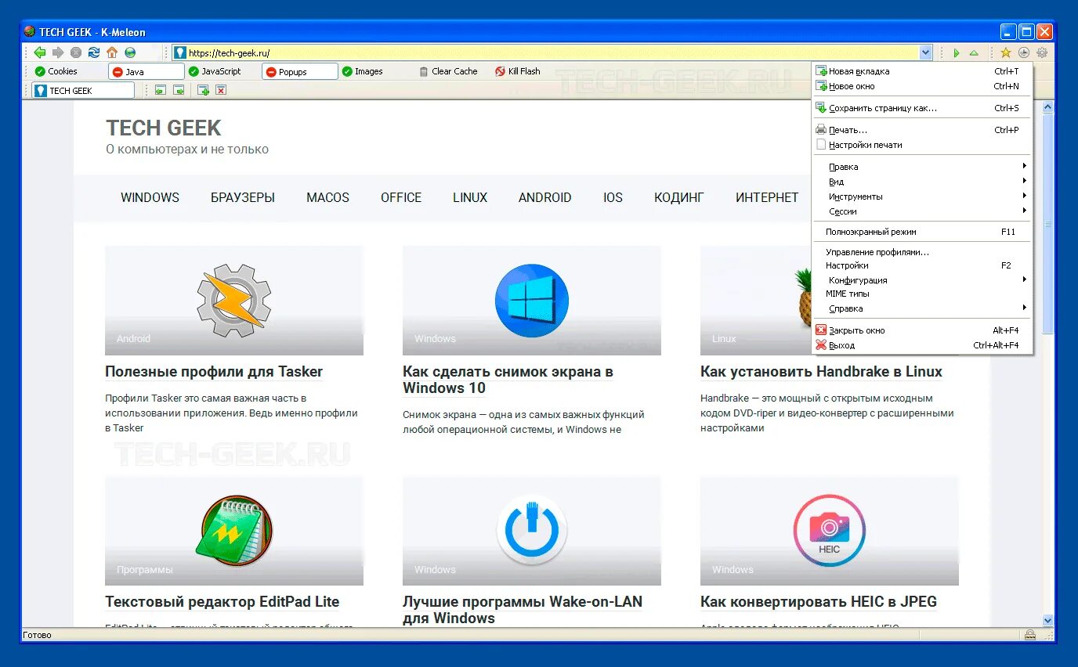This screenshot has width=1078, height=667.
Task: Open article Полезные профили для Tasker
Action: 214,372
